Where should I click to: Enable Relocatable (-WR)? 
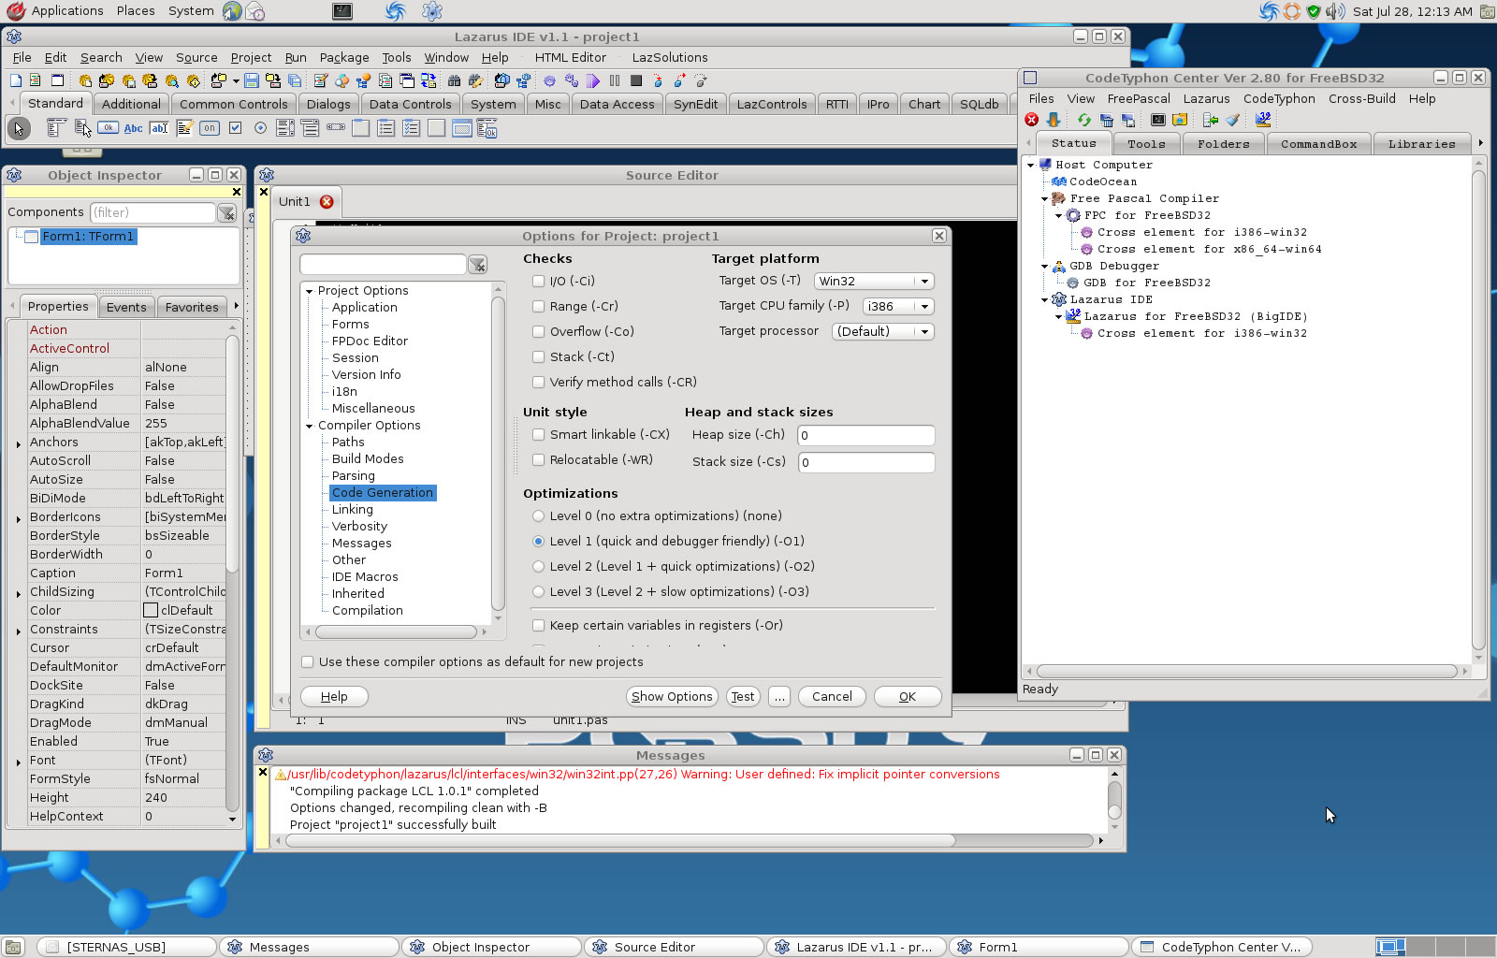[539, 459]
